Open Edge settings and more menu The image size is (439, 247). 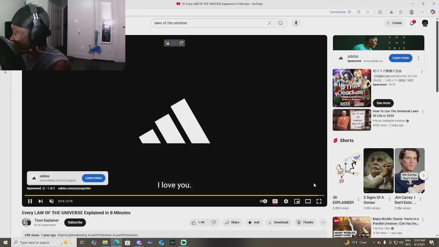422,12
